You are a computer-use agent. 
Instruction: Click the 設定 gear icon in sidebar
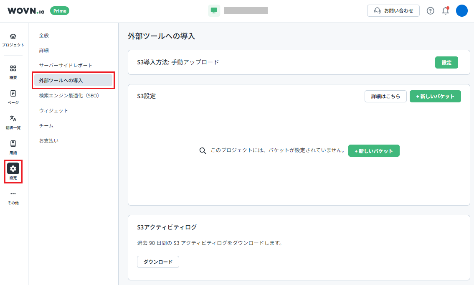13,169
